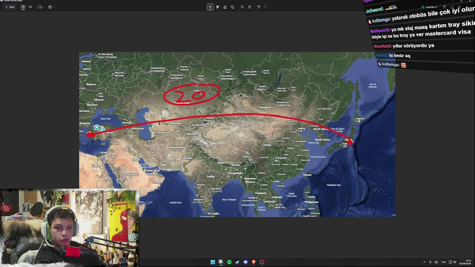Select the highlighter tool
475x267 pixels.
[x=217, y=7]
